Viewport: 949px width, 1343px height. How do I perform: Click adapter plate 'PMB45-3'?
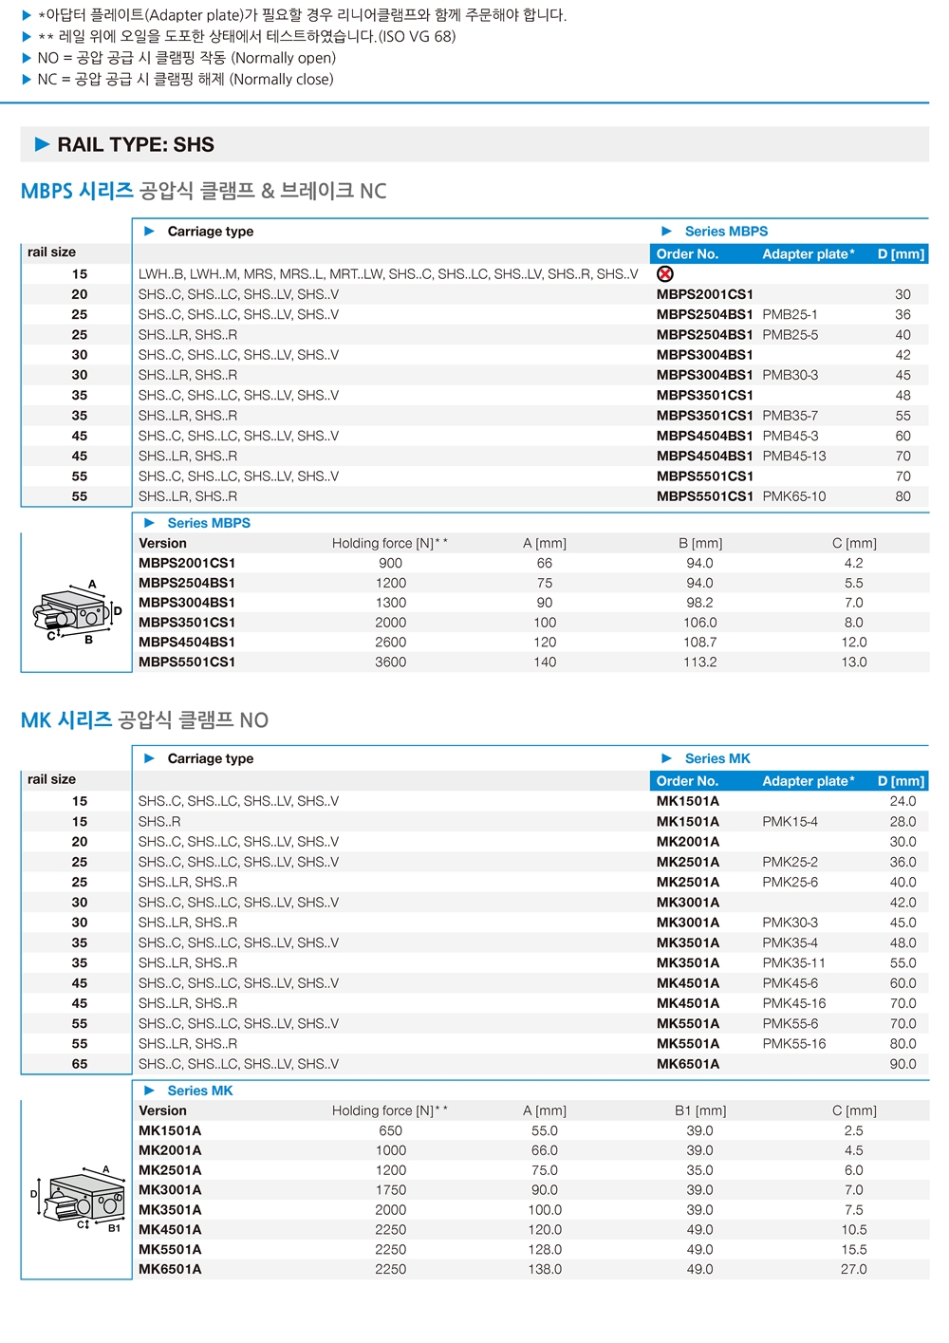(x=790, y=436)
